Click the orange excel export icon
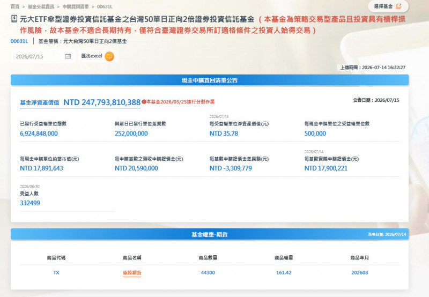 pyautogui.click(x=109, y=56)
